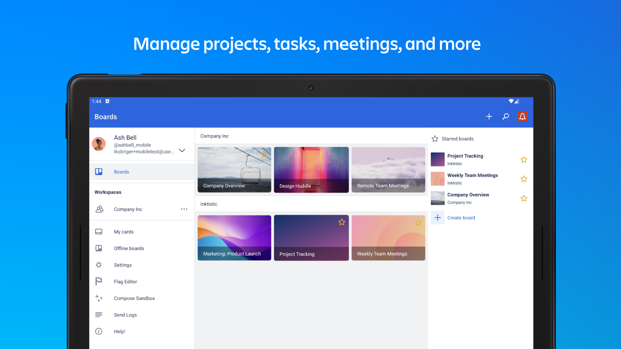Open the Company Inc workspace options menu

click(x=184, y=209)
